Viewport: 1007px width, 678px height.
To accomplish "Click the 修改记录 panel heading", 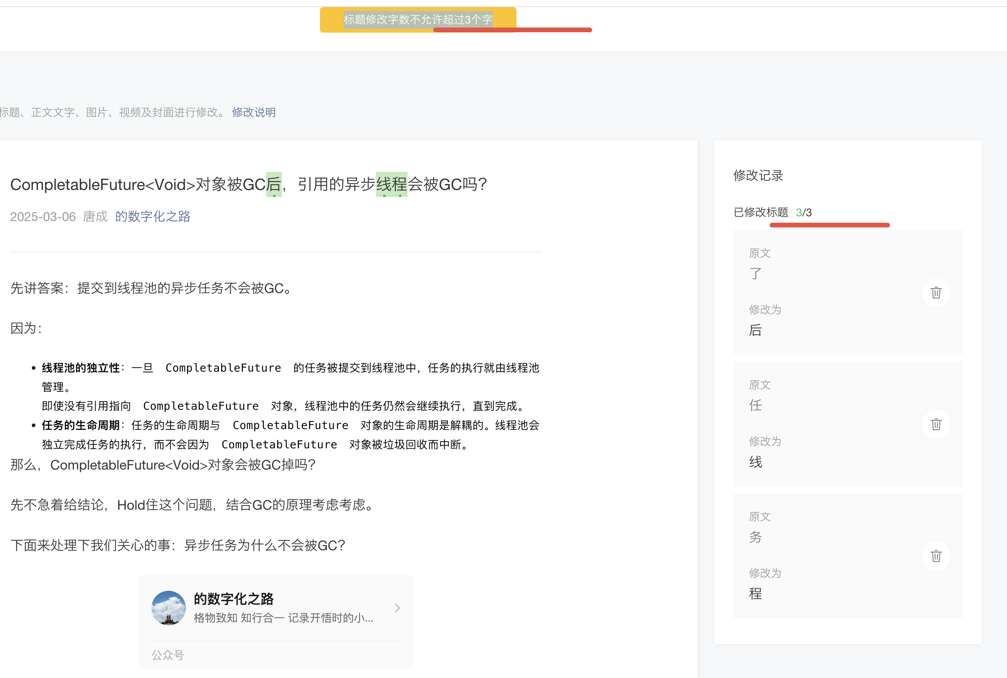I will 758,175.
